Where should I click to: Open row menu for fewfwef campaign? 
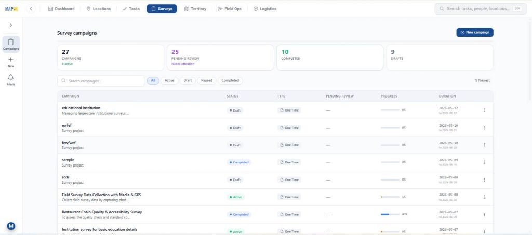pos(484,145)
